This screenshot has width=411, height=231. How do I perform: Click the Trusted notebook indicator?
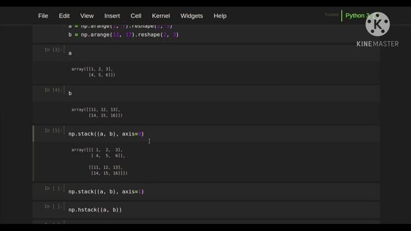tap(331, 15)
